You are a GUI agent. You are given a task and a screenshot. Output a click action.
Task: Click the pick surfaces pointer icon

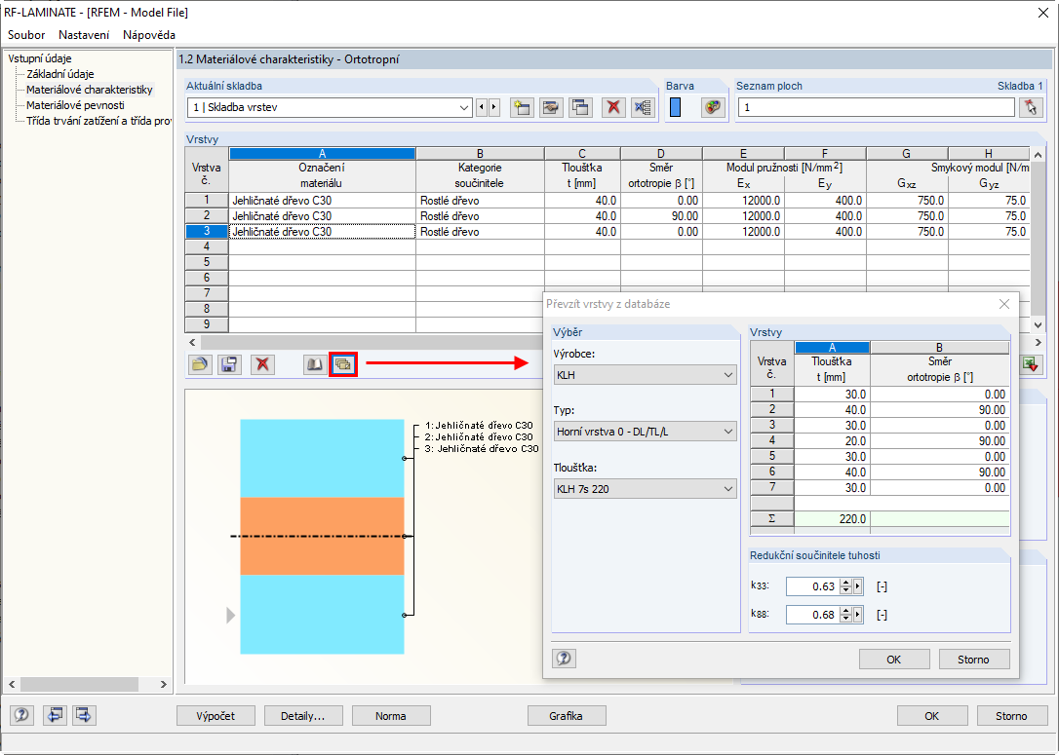click(1031, 107)
